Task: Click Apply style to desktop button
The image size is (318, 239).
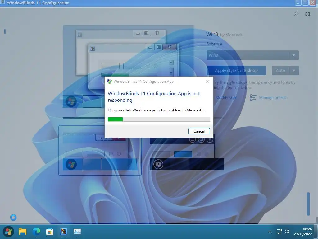Action: [x=236, y=71]
